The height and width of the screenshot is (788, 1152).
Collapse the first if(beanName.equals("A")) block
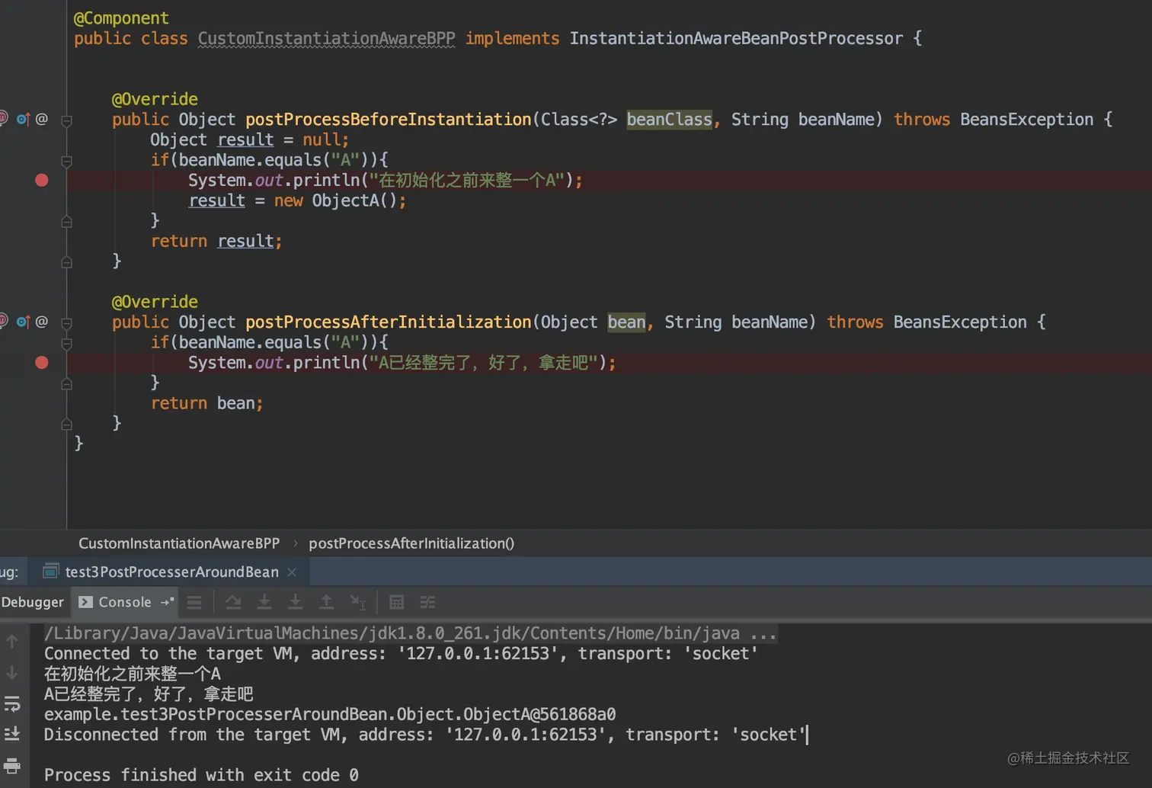(x=67, y=161)
